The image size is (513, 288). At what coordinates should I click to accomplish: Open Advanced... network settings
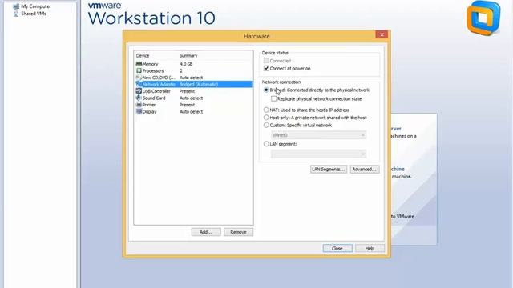click(365, 169)
